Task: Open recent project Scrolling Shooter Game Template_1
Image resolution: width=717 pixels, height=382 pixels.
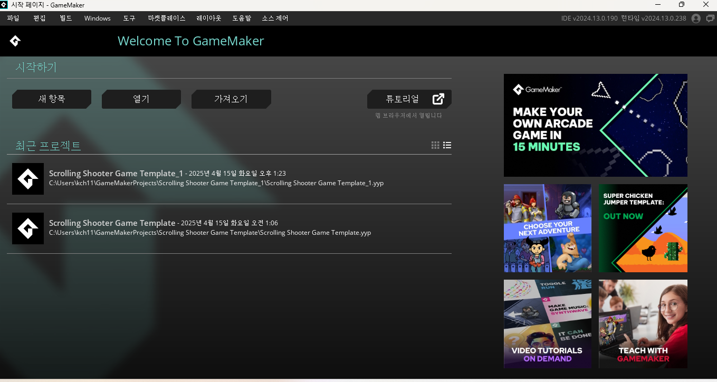Action: point(229,179)
